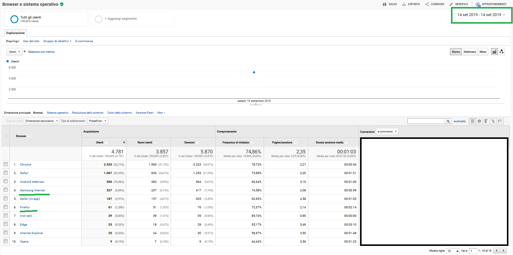Click the CONDIVIDI share icon
Image resolution: width=513 pixels, height=255 pixels.
(427, 4)
